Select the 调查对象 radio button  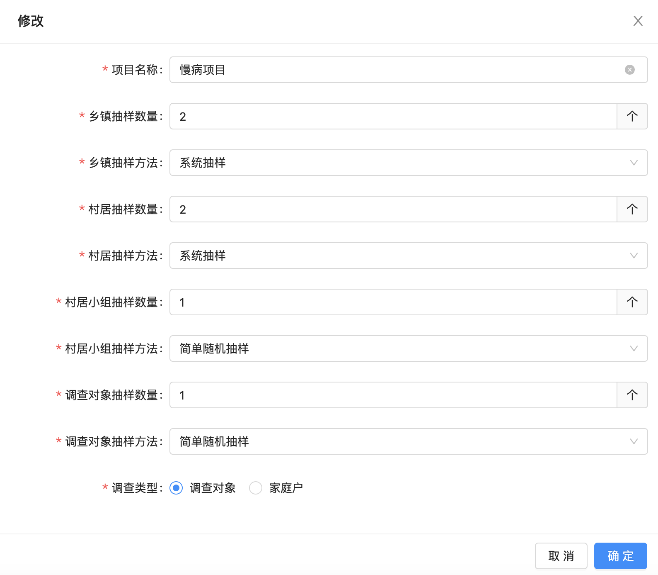[x=176, y=488]
